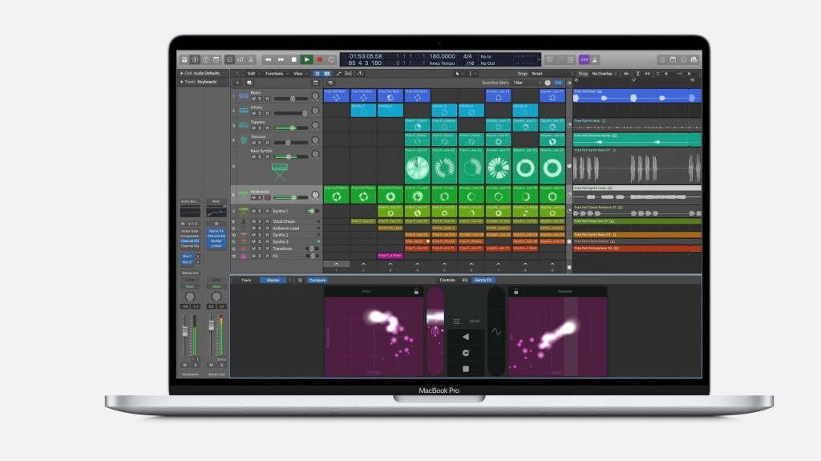The image size is (821, 461).
Task: Open the Library from the control bar
Action: pos(184,59)
